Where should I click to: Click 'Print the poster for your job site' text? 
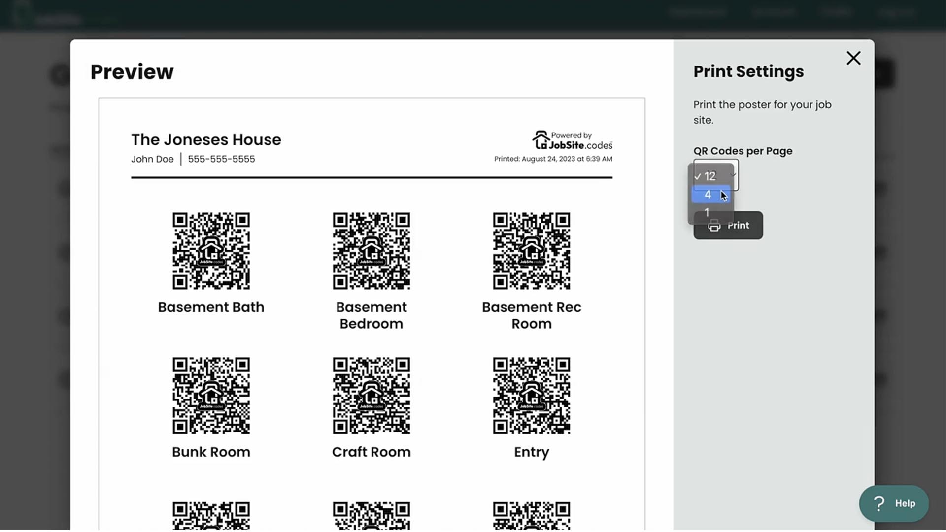[762, 112]
